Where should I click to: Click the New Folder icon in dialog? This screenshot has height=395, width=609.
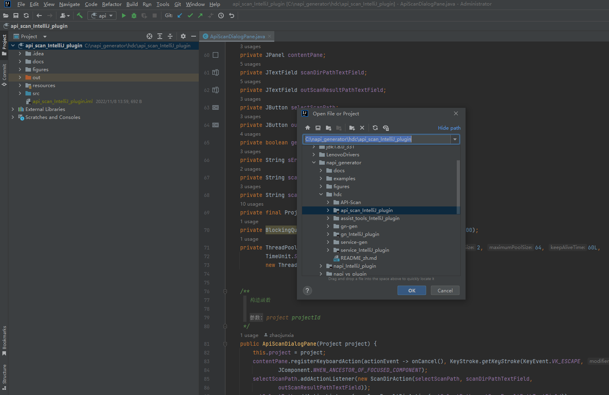click(x=352, y=128)
